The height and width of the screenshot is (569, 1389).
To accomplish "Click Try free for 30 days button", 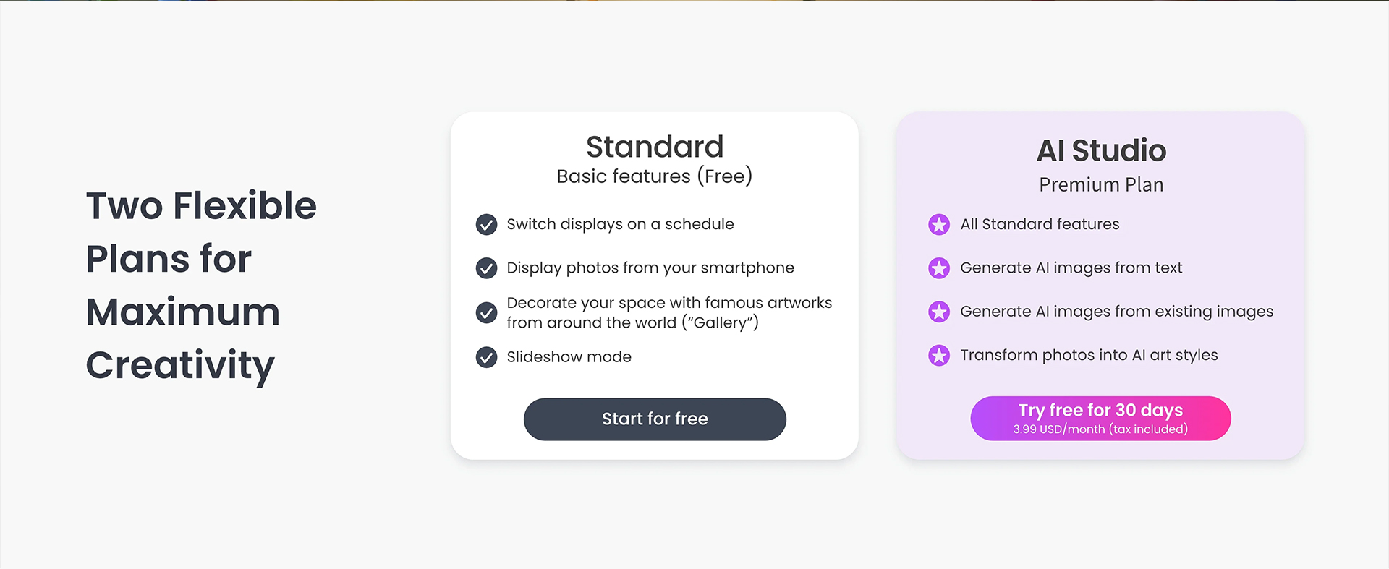I will [x=1100, y=419].
